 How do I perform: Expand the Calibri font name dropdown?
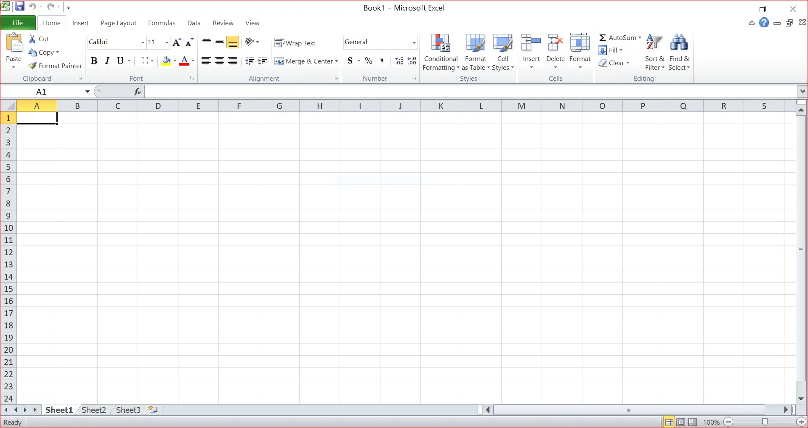[143, 42]
